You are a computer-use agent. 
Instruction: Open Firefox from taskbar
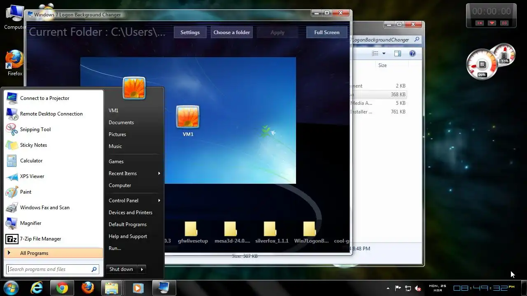click(x=88, y=288)
